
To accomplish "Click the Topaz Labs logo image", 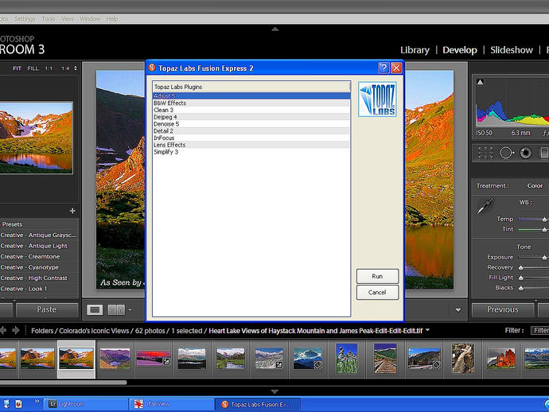I will (377, 99).
